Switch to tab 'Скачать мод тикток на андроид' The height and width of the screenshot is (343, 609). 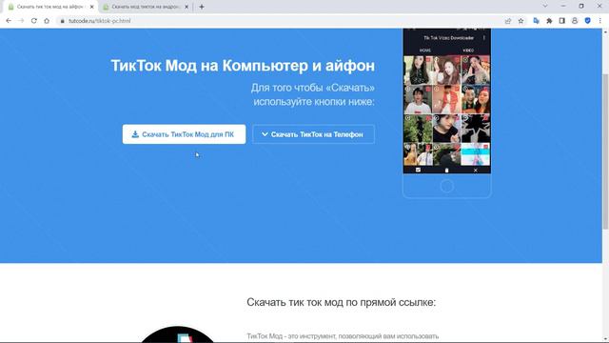click(146, 7)
